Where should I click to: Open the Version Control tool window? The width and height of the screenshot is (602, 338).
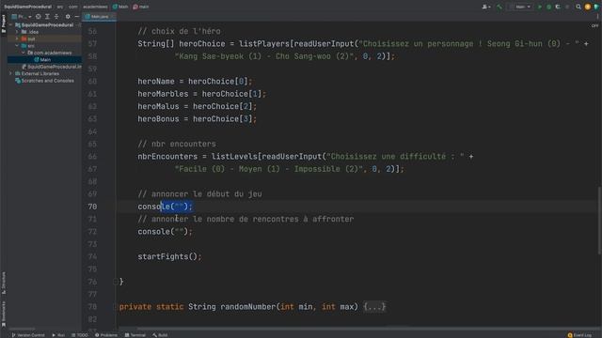(28, 335)
